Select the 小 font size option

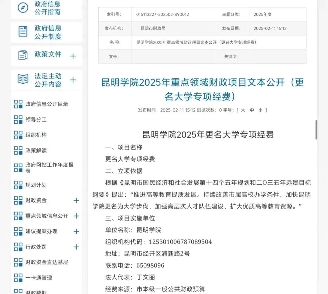pos(261,110)
